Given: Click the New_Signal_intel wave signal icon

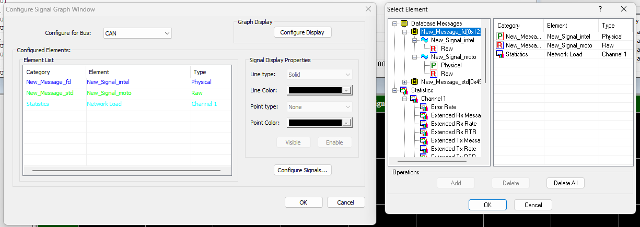Looking at the screenshot, I should tap(424, 40).
